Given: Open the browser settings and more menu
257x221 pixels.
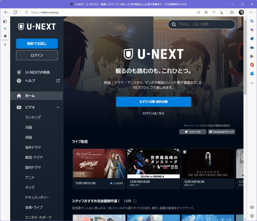Looking at the screenshot, I should point(251,12).
